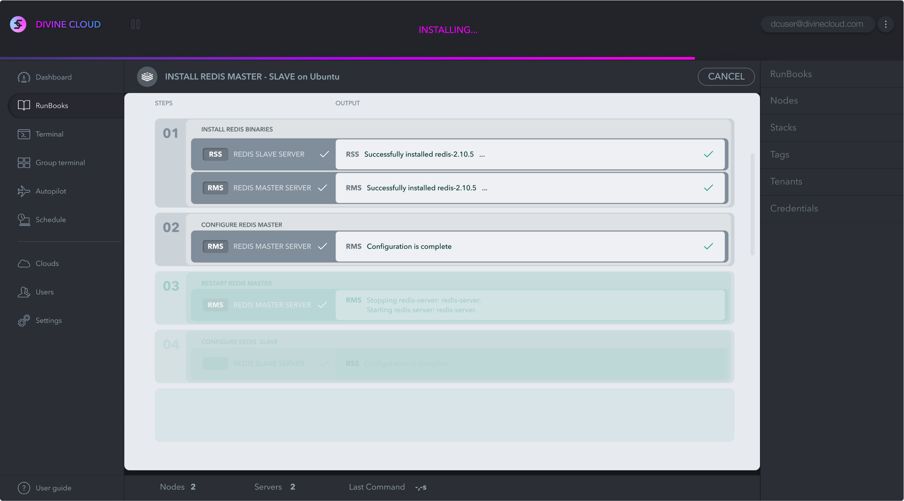Toggle checkmark on step 03 Redis Master Server
This screenshot has width=904, height=501.
(322, 305)
